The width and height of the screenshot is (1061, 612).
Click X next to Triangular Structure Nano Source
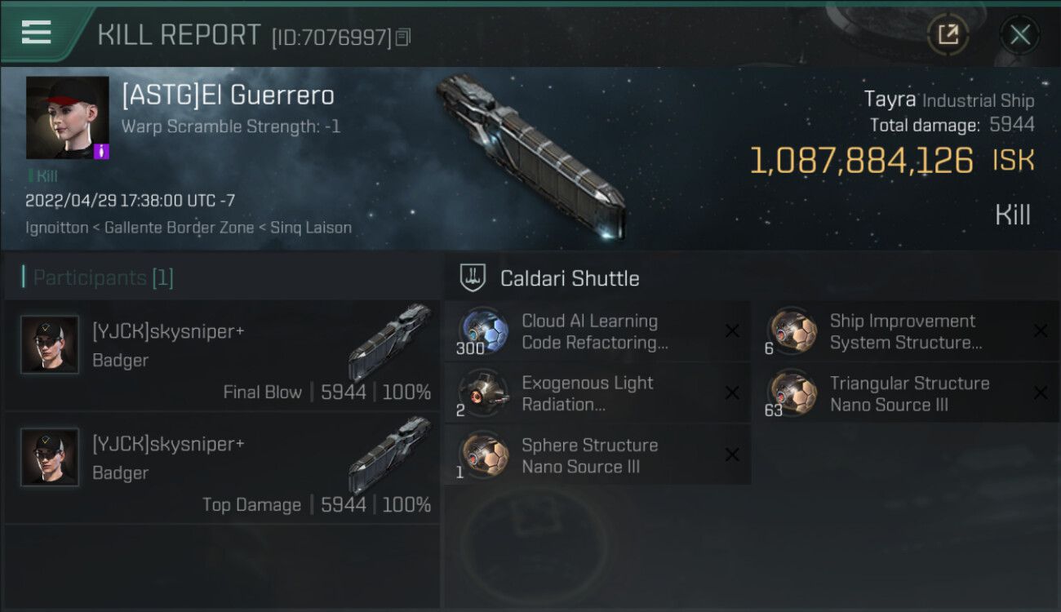[1041, 393]
